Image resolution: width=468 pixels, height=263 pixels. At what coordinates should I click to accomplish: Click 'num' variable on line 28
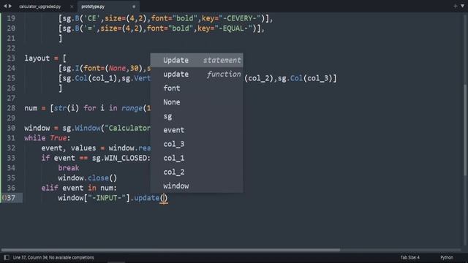tap(31, 108)
